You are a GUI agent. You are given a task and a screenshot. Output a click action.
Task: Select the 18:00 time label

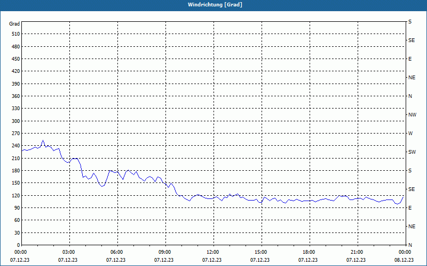(x=308, y=252)
